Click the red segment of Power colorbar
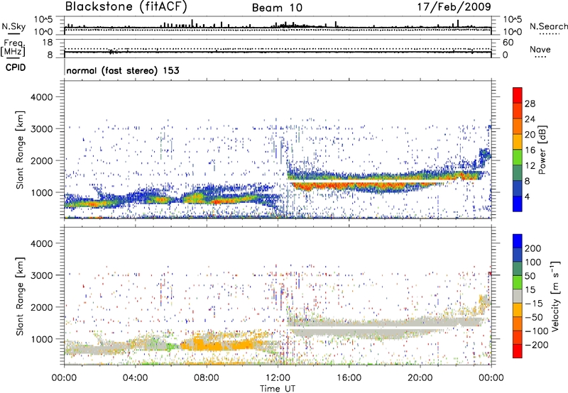The width and height of the screenshot is (568, 393). point(518,95)
